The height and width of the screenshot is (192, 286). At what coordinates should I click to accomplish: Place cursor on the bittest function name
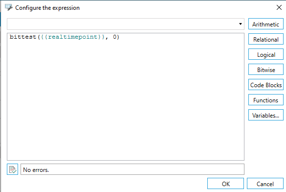click(23, 37)
